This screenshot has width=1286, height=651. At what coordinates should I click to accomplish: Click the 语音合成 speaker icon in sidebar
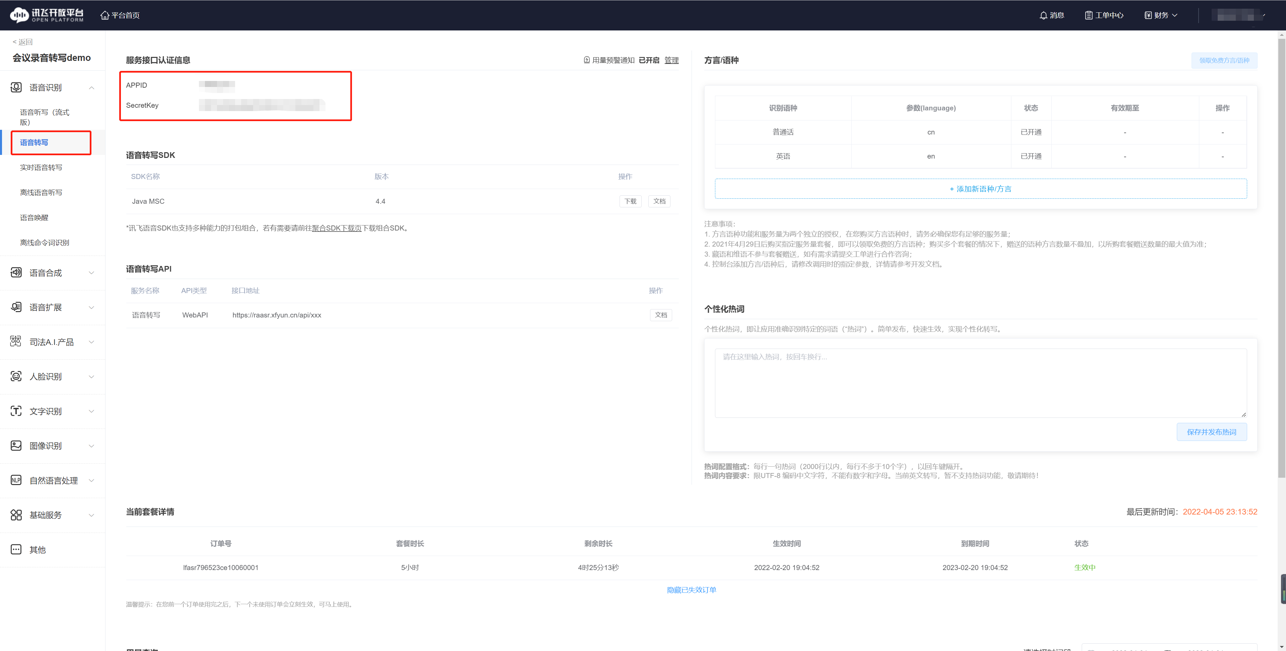tap(16, 272)
